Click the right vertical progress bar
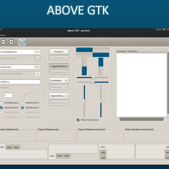169x169 pixels. tap(101, 66)
